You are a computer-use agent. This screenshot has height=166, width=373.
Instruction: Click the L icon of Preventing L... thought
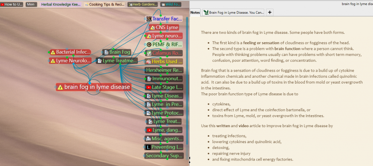(x=148, y=147)
